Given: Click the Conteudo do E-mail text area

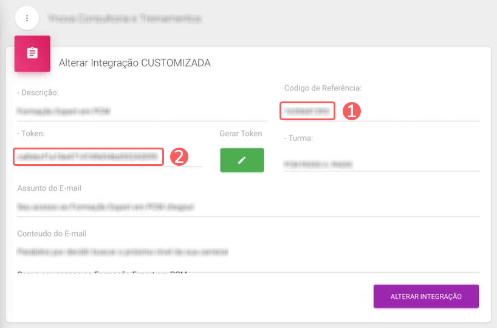Looking at the screenshot, I should (x=248, y=251).
